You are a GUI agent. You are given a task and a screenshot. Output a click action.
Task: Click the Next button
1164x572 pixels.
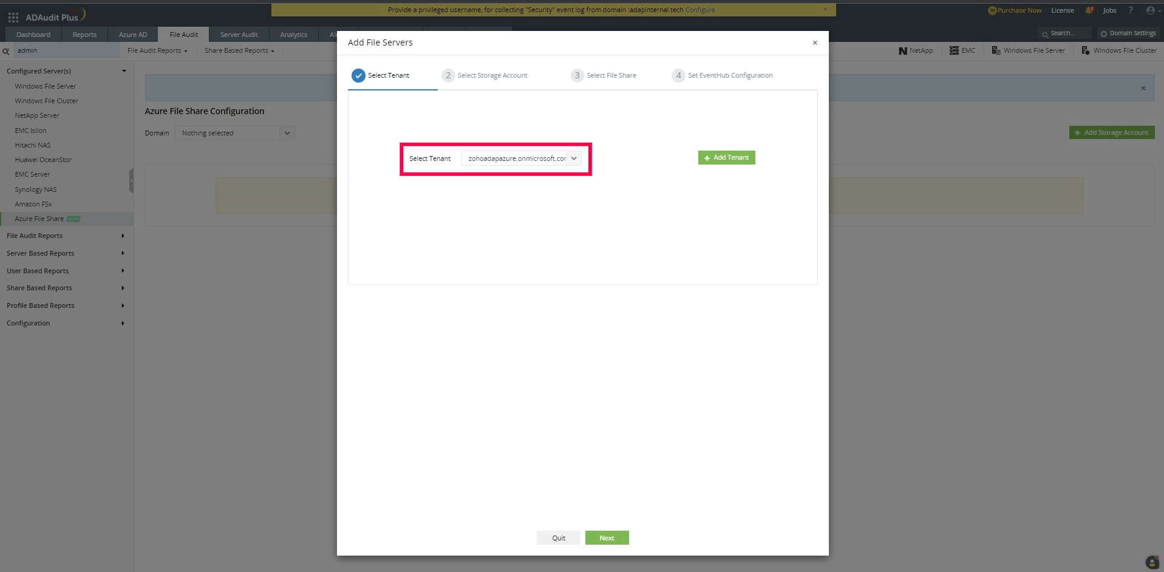click(x=607, y=538)
